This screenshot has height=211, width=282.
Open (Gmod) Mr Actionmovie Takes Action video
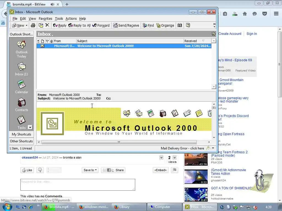coord(228,172)
